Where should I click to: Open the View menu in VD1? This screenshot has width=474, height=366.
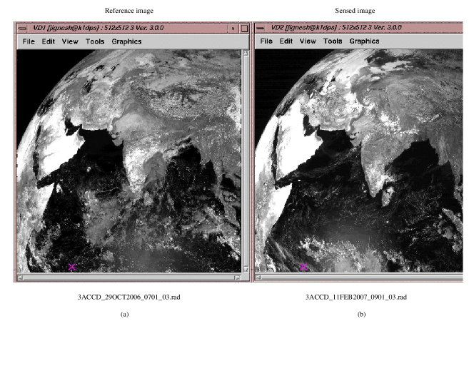[70, 41]
